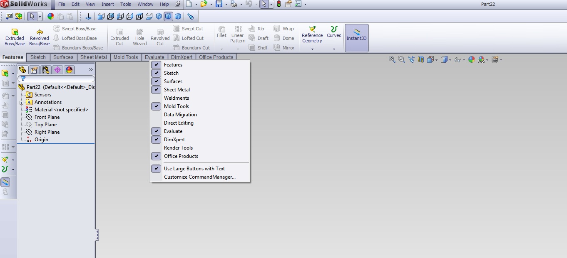
Task: Click the Previous View icon
Action: 411,59
